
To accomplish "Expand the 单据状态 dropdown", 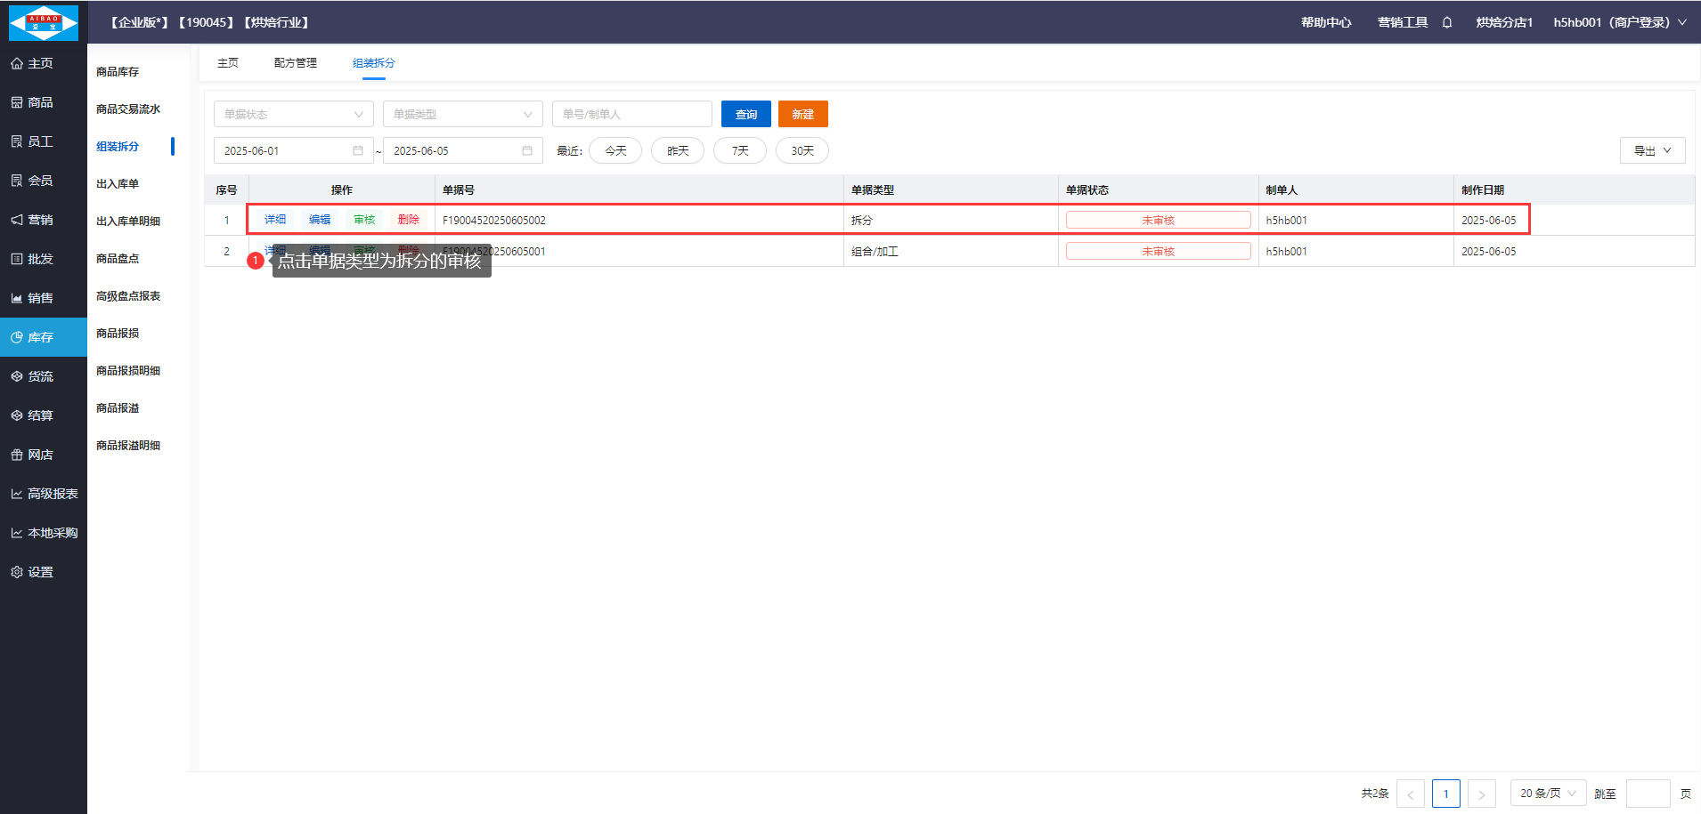I will [x=293, y=114].
